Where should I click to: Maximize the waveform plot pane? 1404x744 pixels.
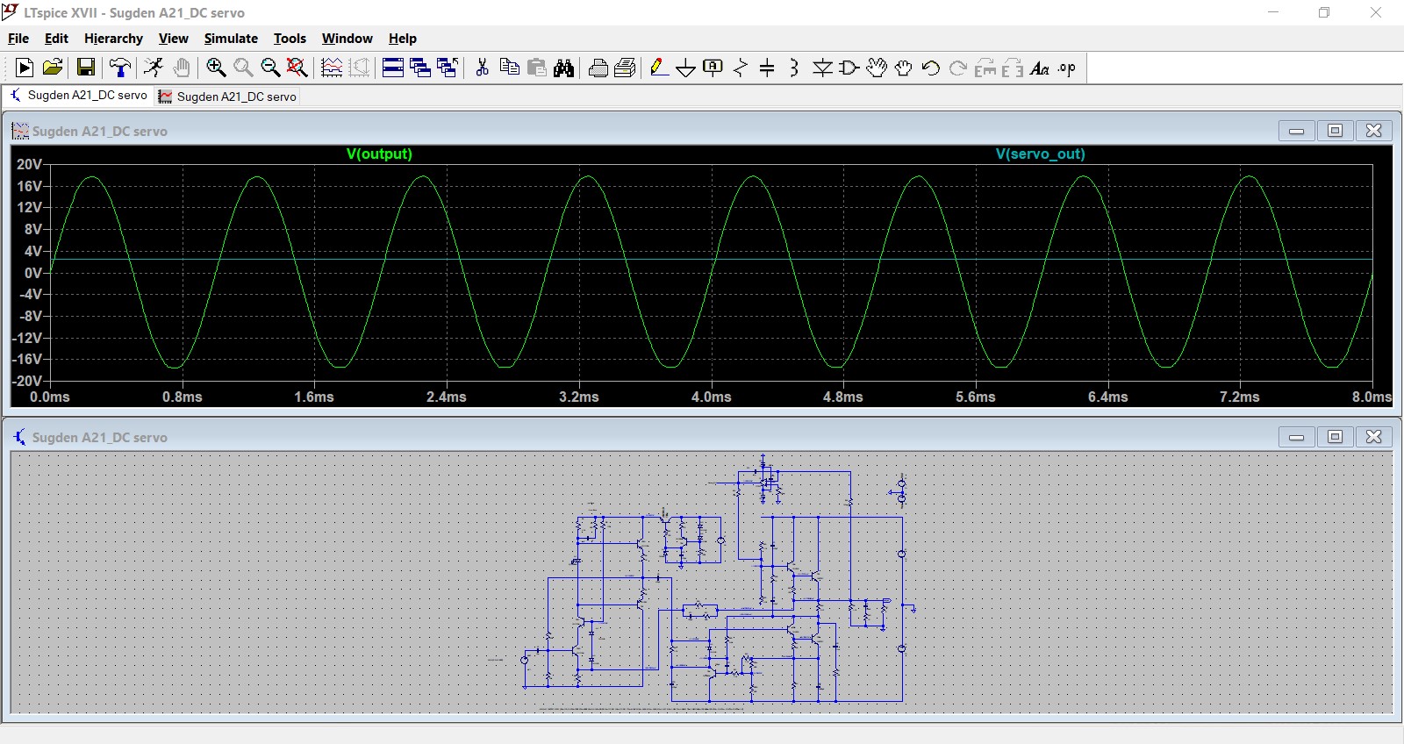point(1335,131)
